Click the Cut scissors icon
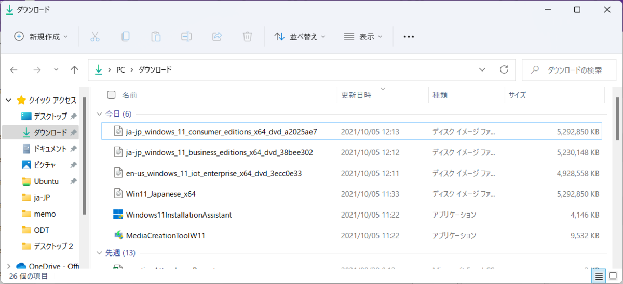Image resolution: width=623 pixels, height=284 pixels. (x=94, y=36)
